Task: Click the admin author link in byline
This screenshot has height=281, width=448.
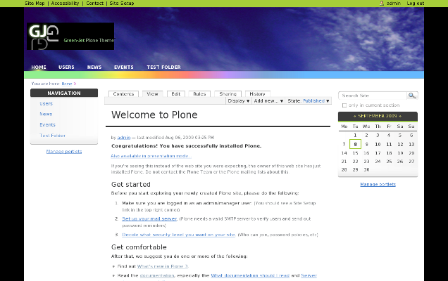Action: (x=124, y=138)
